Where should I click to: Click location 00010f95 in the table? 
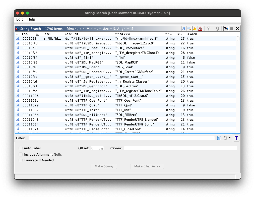coord(30,62)
